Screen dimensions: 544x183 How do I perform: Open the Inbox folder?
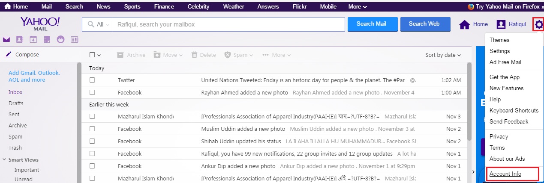(x=15, y=92)
